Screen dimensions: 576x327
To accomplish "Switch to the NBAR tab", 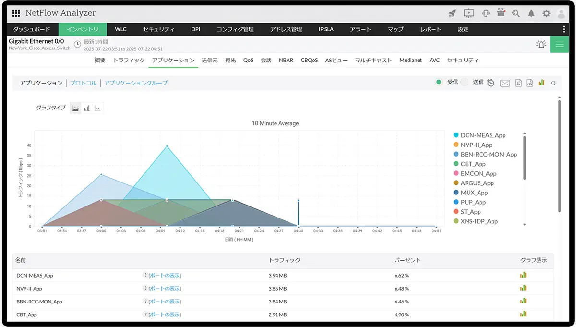I will click(x=286, y=60).
